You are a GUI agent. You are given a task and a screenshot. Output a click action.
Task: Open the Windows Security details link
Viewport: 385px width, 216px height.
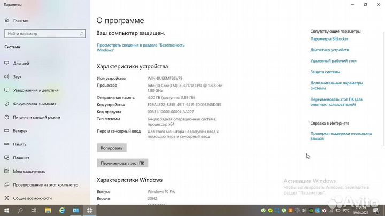pyautogui.click(x=141, y=48)
